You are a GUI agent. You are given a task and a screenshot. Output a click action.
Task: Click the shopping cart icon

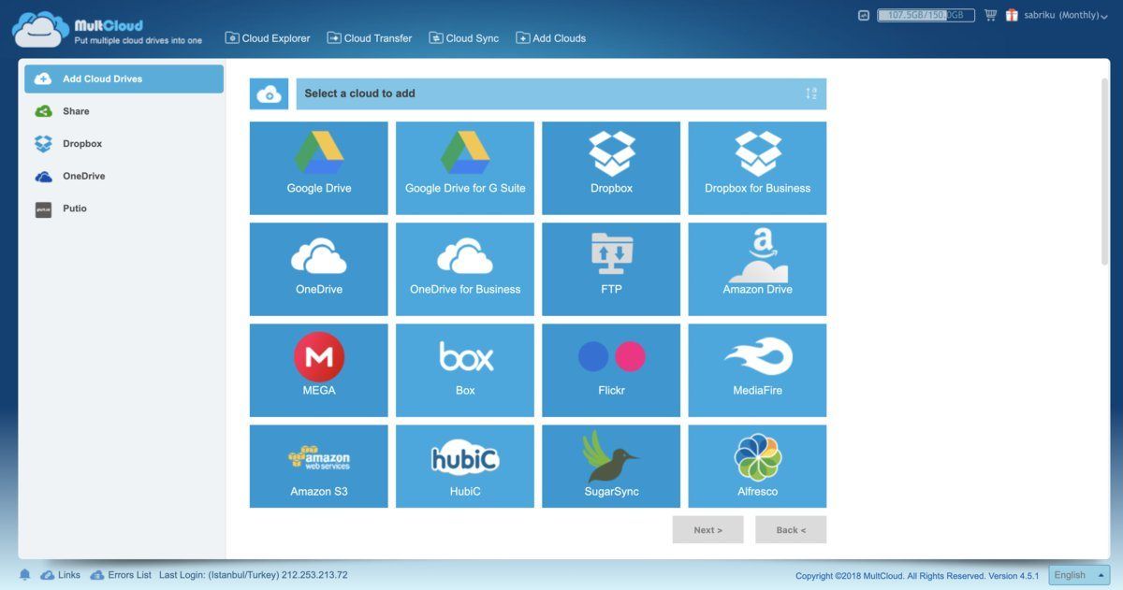pyautogui.click(x=990, y=15)
